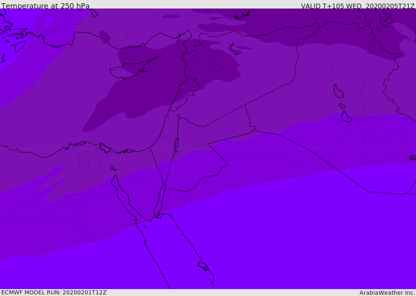Click the 'VALID T+105 WED. 20200205T21Z' timestamp
Viewport: 416px width, 296px height.
click(357, 6)
